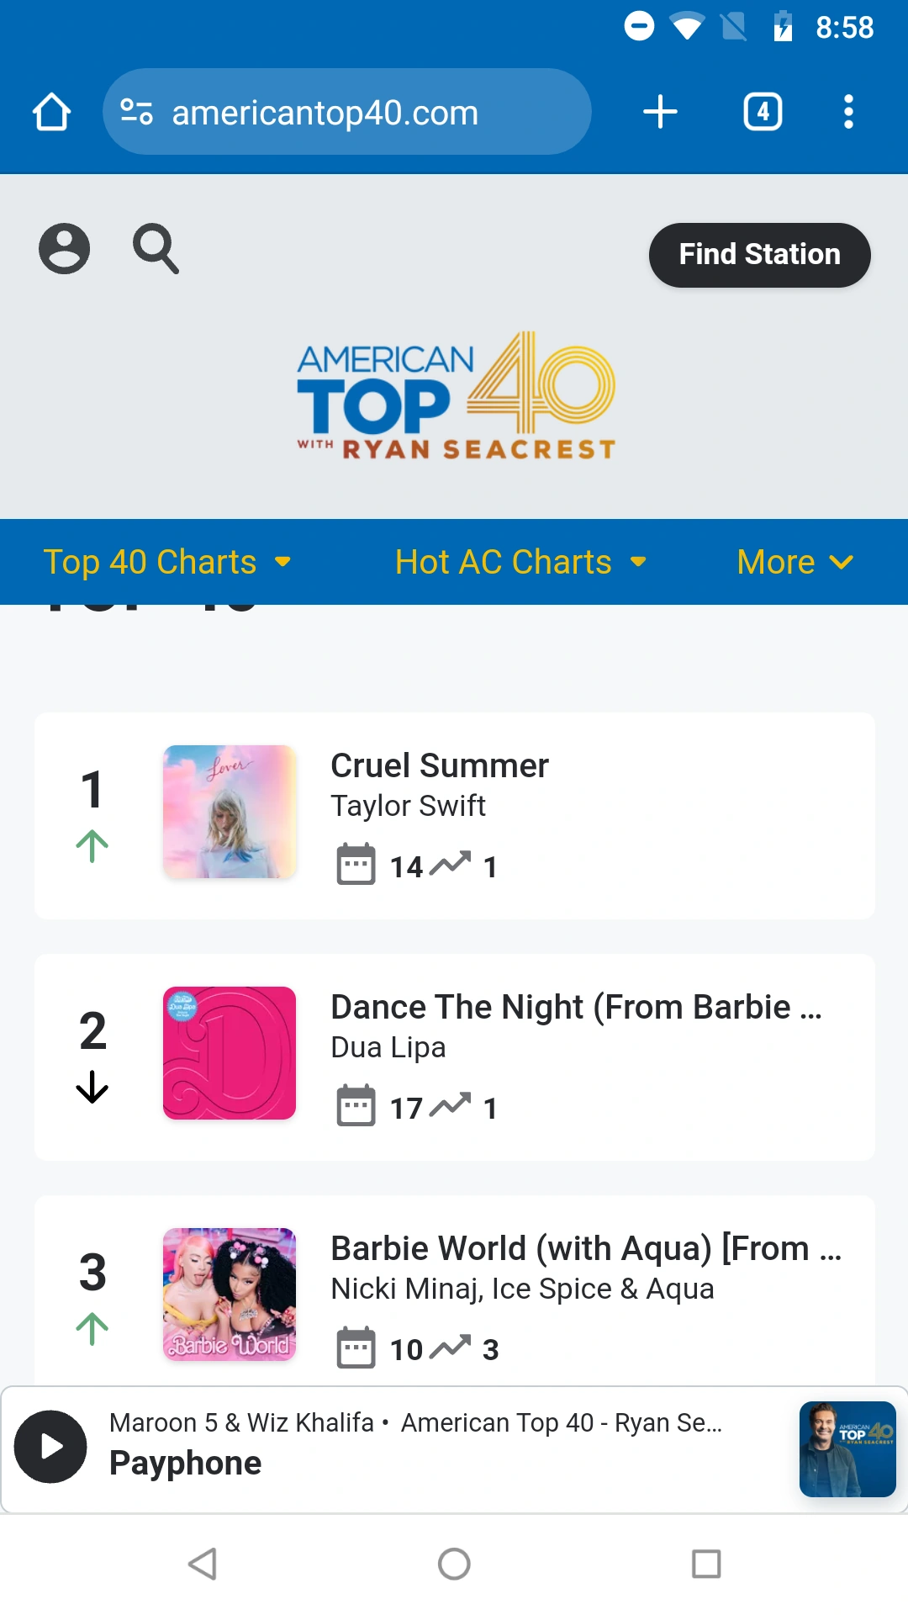Tap the Barbie World album artwork
908x1615 pixels.
pos(230,1295)
